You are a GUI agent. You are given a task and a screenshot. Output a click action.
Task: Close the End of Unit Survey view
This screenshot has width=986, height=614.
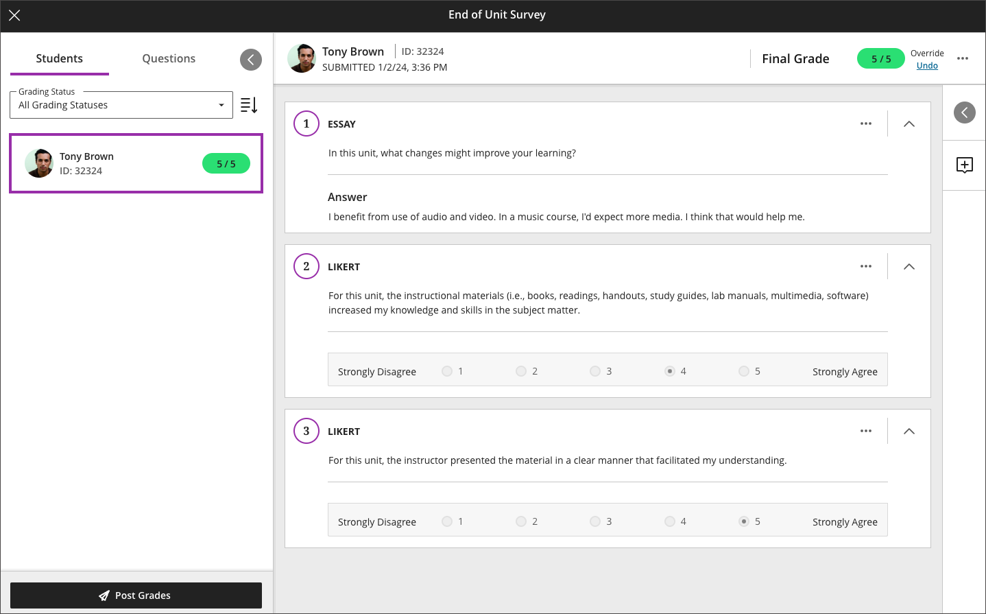[x=14, y=14]
